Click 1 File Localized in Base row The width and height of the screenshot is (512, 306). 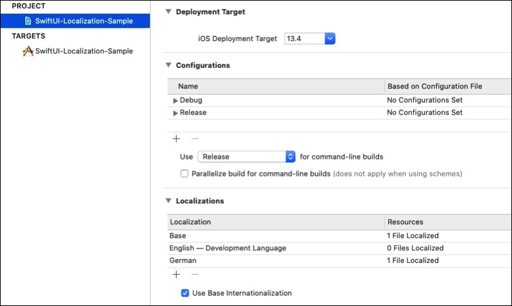[x=412, y=235]
